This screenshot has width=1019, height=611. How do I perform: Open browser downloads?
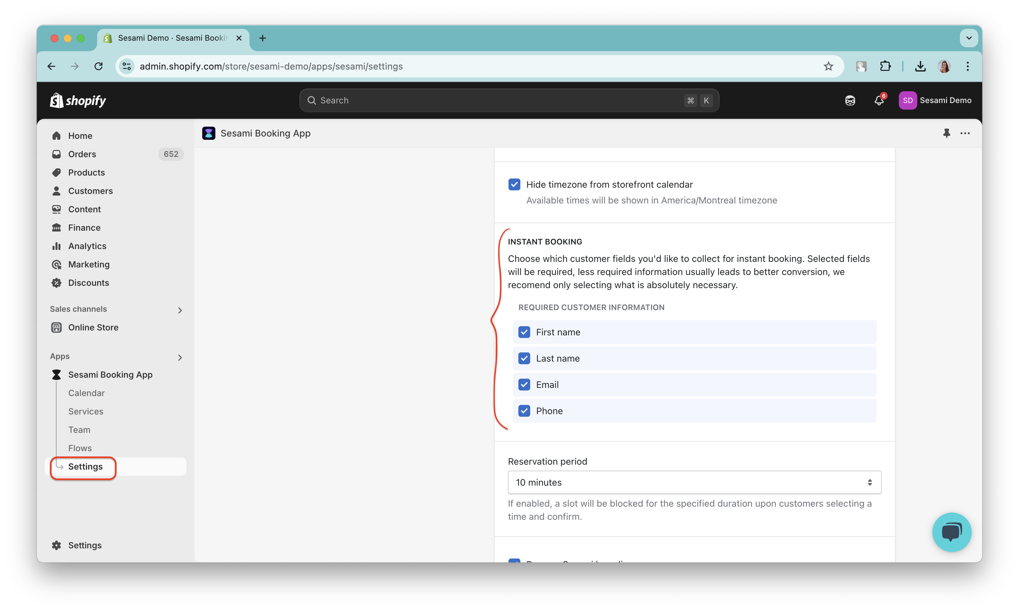(x=920, y=66)
